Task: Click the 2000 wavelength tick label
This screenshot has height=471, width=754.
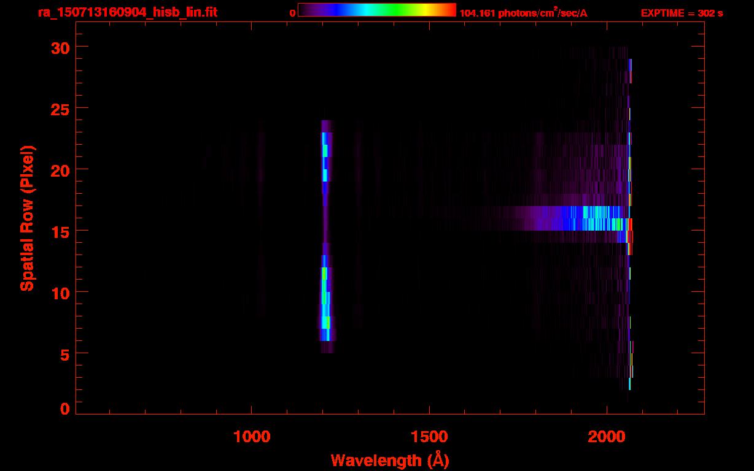Action: coord(607,437)
